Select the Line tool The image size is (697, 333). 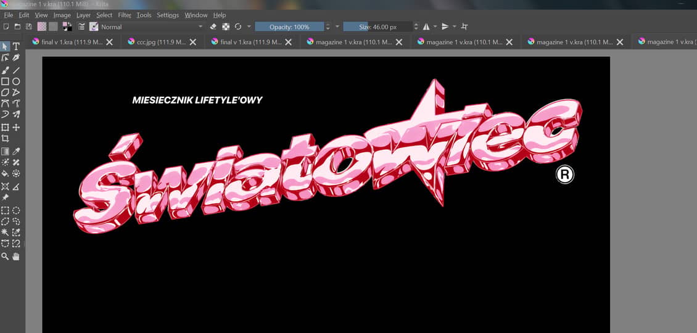click(x=16, y=70)
